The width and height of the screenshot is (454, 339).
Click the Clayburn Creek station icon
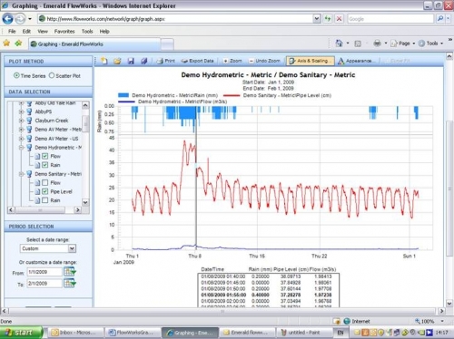[29, 121]
